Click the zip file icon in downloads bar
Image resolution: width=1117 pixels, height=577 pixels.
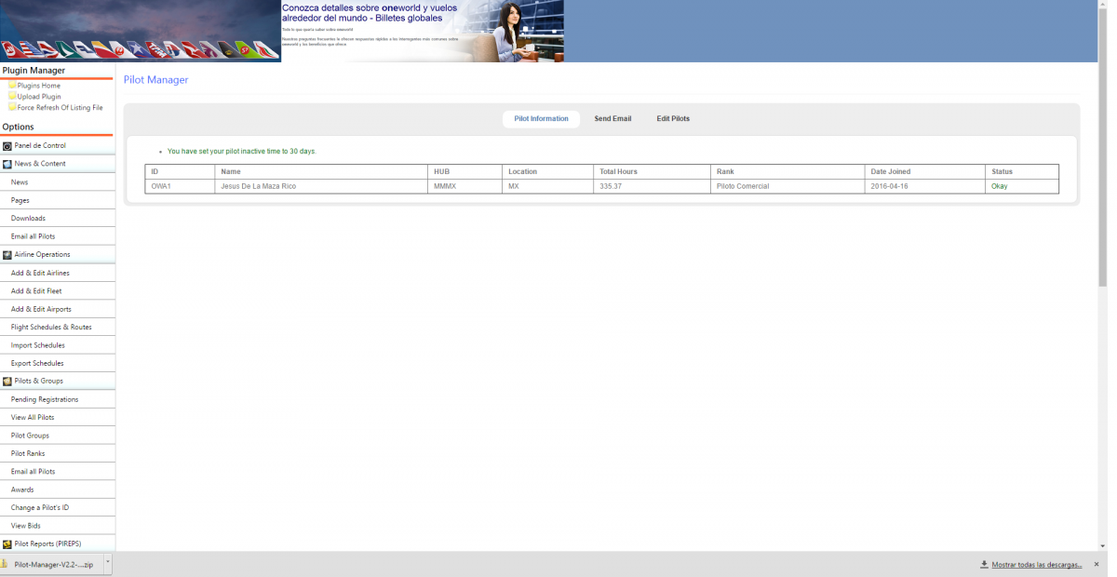(x=5, y=564)
